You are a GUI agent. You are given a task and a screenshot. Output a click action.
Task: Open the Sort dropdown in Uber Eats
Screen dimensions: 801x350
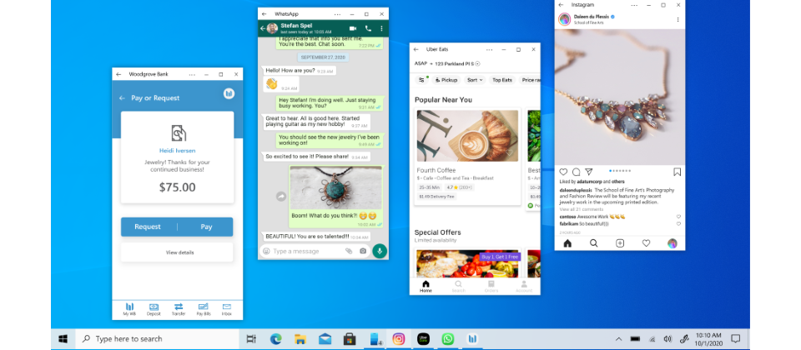coord(475,80)
